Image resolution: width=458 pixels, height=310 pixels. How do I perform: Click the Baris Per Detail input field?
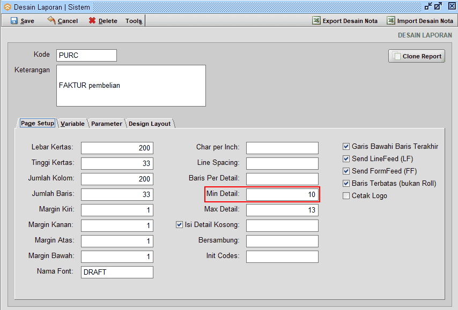click(282, 179)
